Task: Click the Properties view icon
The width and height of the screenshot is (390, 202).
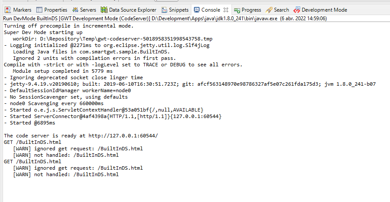Action: [x=40, y=9]
